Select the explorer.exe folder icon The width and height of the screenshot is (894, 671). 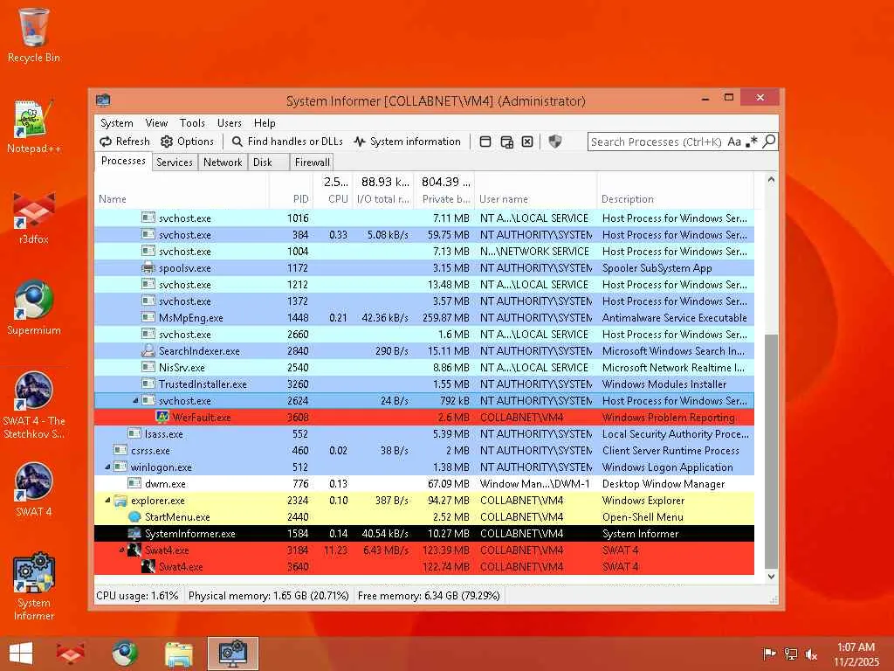pyautogui.click(x=120, y=501)
